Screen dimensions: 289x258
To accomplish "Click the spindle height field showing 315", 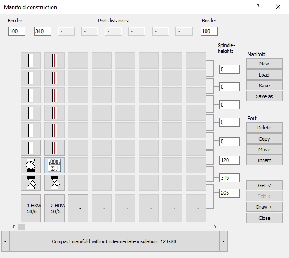I will coord(229,178).
